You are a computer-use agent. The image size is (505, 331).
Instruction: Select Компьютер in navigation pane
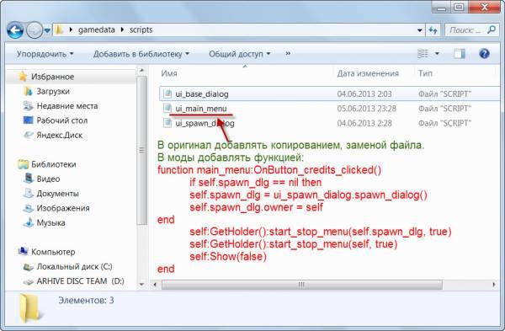53,252
